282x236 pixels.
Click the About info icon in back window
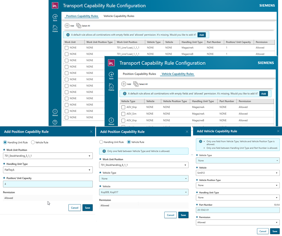tap(55, 111)
